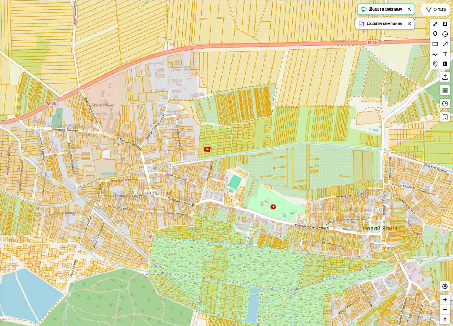
Task: Click the upper-right M-06 road label
Action: click(x=373, y=42)
